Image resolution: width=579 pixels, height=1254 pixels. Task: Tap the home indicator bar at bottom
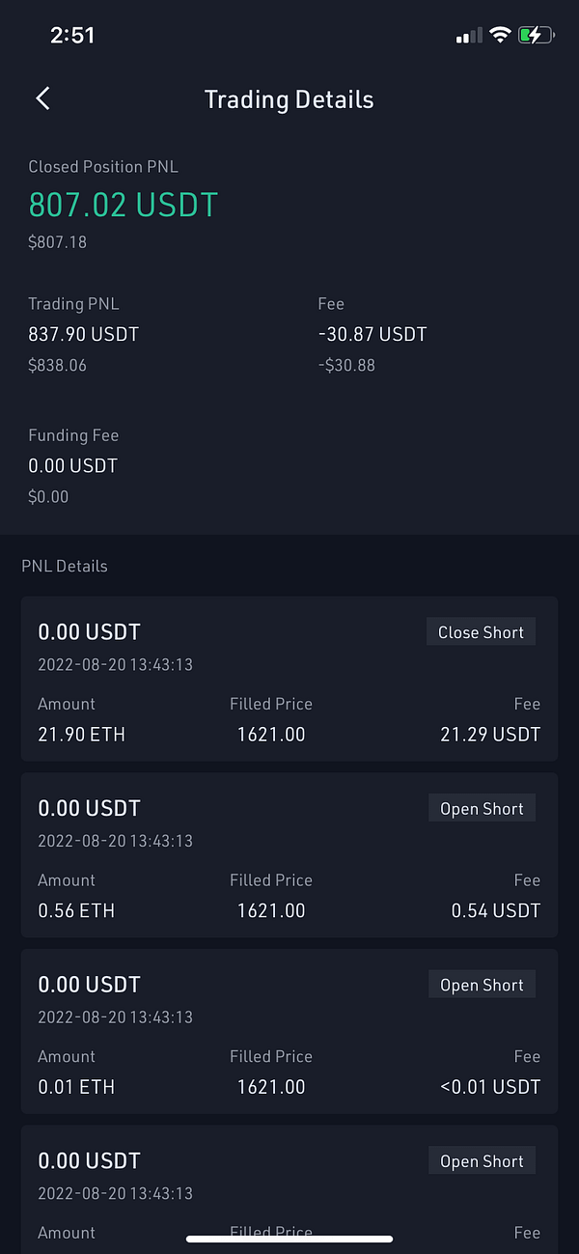click(289, 1239)
